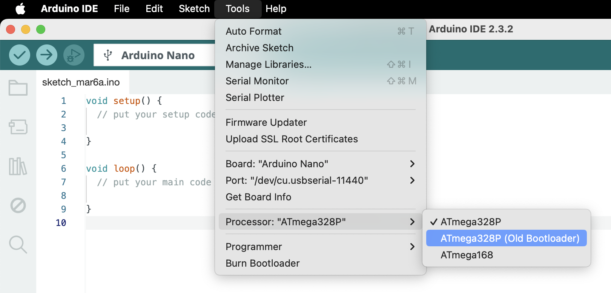Choose Upload SSL Root Certificates

coord(321,139)
